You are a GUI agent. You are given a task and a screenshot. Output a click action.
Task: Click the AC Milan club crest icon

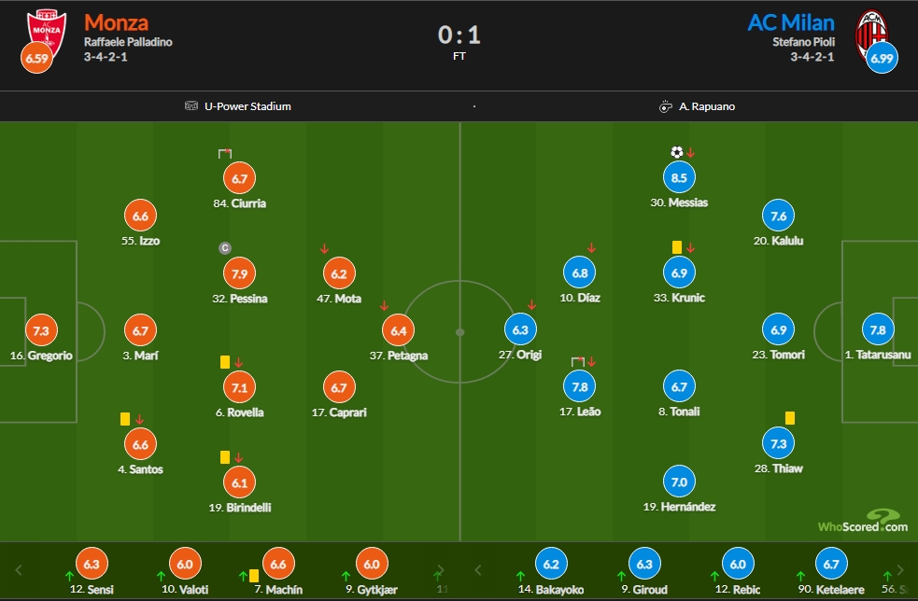tap(871, 34)
